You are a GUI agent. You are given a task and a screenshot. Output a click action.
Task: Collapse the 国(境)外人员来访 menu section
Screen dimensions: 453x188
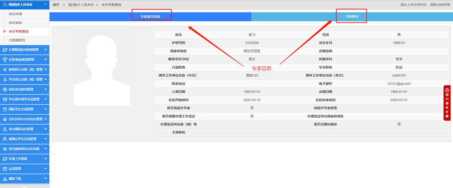click(x=45, y=4)
